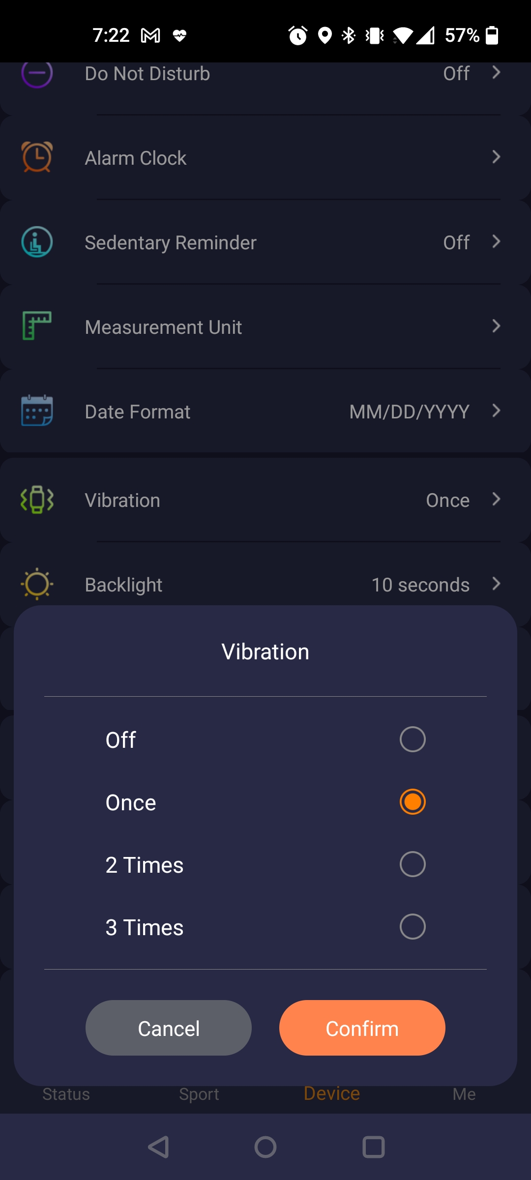Confirm the vibration selection
531x1180 pixels.
(362, 1028)
